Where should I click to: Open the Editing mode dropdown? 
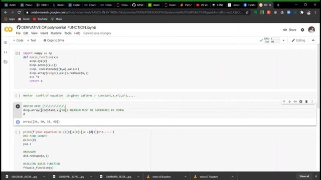298,40
